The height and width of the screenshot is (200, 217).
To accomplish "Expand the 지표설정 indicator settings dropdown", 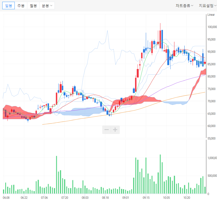I will click(207, 6).
